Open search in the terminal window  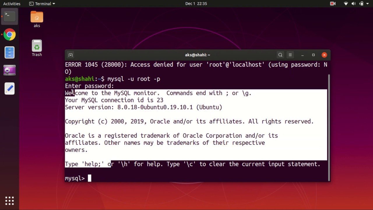coord(280,55)
